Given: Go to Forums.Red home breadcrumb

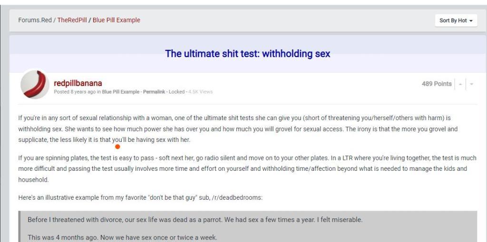Looking at the screenshot, I should (35, 20).
